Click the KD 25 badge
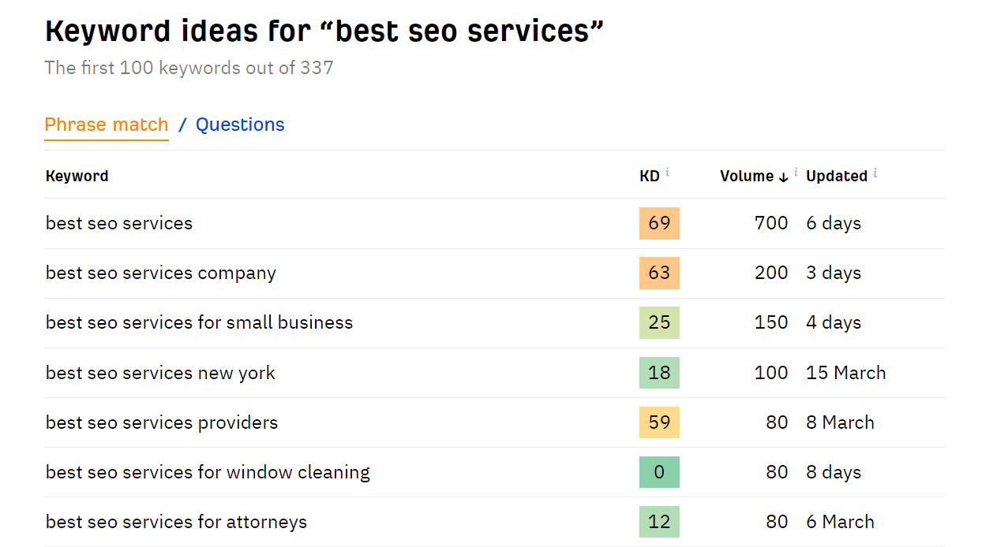993x547 pixels. pos(659,322)
